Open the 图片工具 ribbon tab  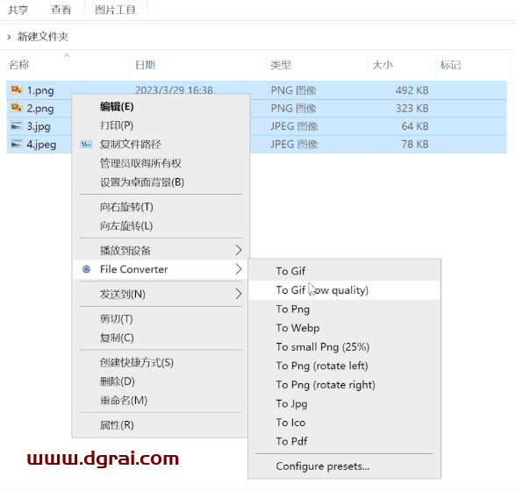click(115, 10)
